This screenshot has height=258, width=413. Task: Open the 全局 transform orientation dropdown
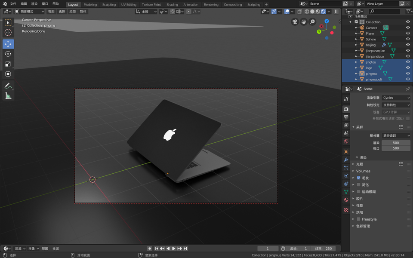point(146,12)
